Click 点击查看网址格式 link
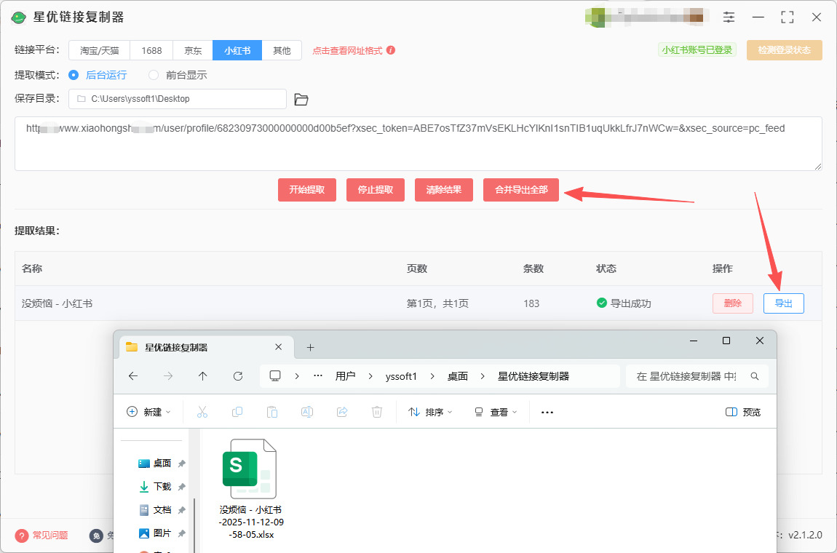837x553 pixels. 347,51
